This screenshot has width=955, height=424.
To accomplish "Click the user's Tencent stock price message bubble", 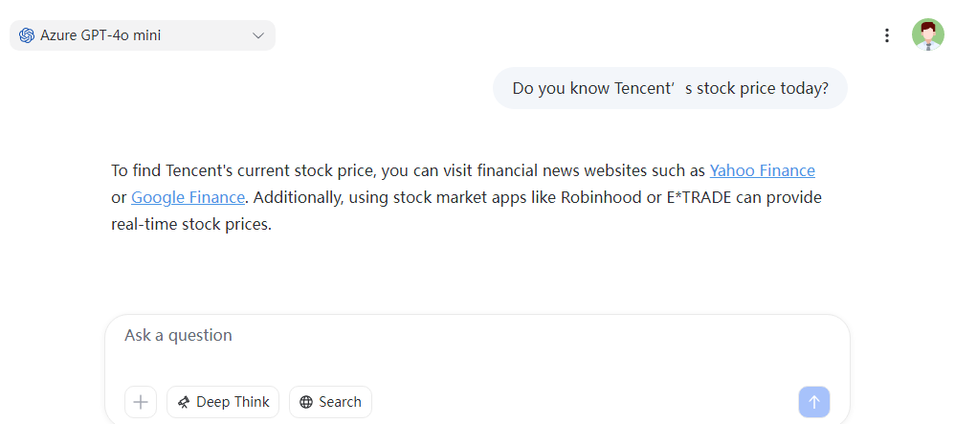I will click(670, 88).
